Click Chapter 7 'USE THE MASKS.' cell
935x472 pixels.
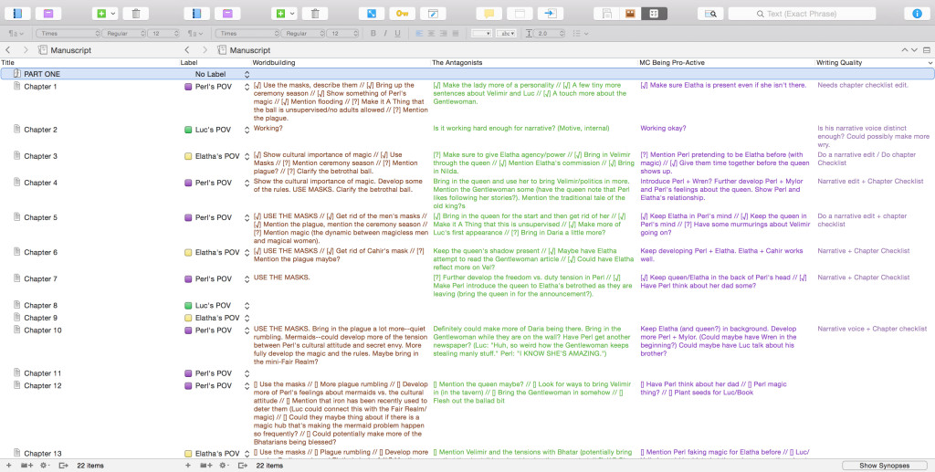(281, 278)
